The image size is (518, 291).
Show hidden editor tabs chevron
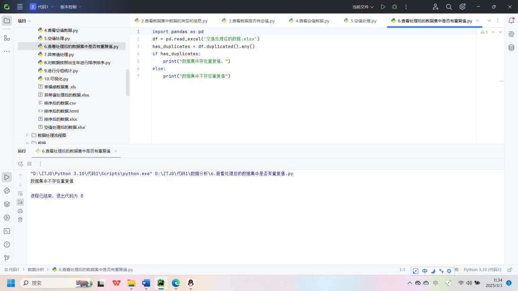point(489,20)
